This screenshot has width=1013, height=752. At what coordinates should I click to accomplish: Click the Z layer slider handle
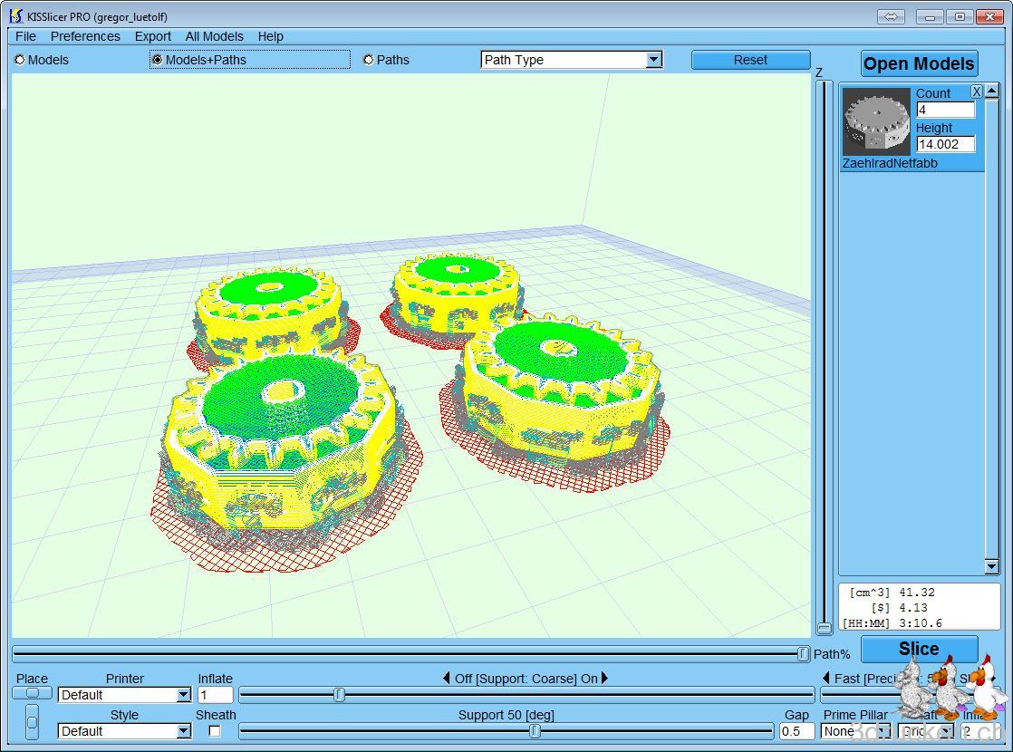(824, 627)
